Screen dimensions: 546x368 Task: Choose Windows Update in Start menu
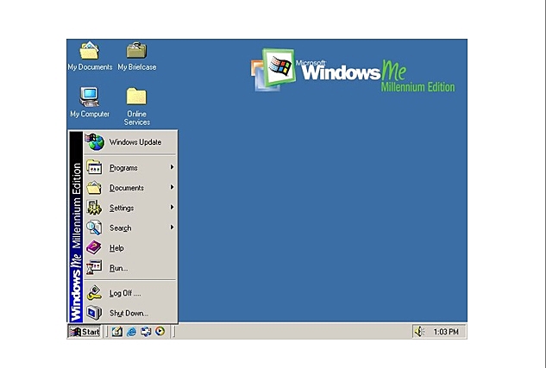(130, 142)
